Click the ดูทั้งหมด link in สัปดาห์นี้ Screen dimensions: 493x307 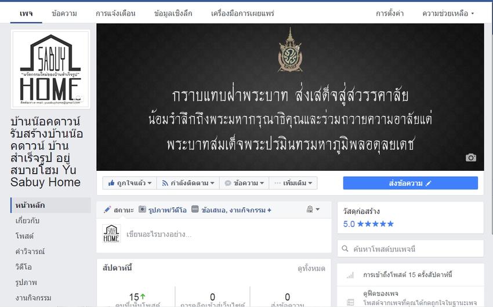311,268
